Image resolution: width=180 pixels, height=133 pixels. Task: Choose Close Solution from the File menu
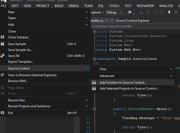[45, 37]
